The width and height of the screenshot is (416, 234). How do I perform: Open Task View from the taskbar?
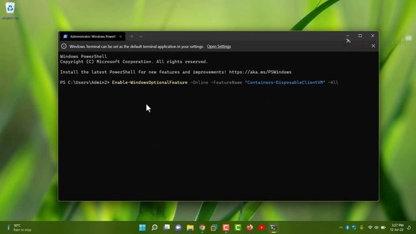[166, 227]
